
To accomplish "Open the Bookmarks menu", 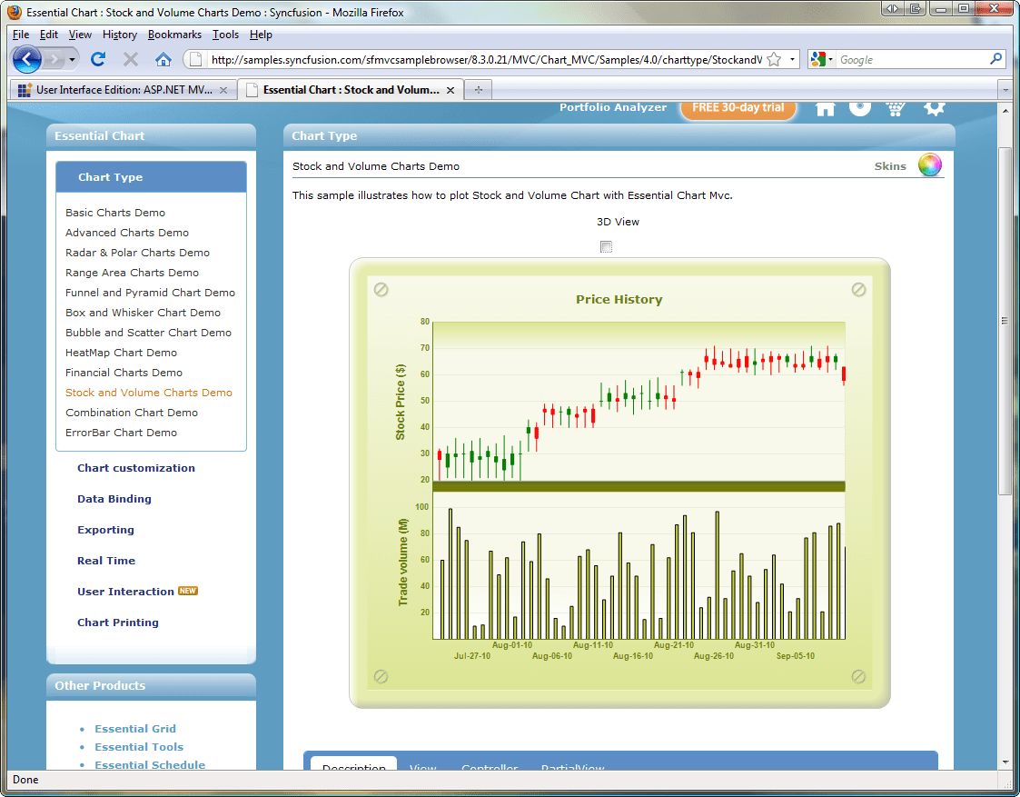I will point(174,35).
